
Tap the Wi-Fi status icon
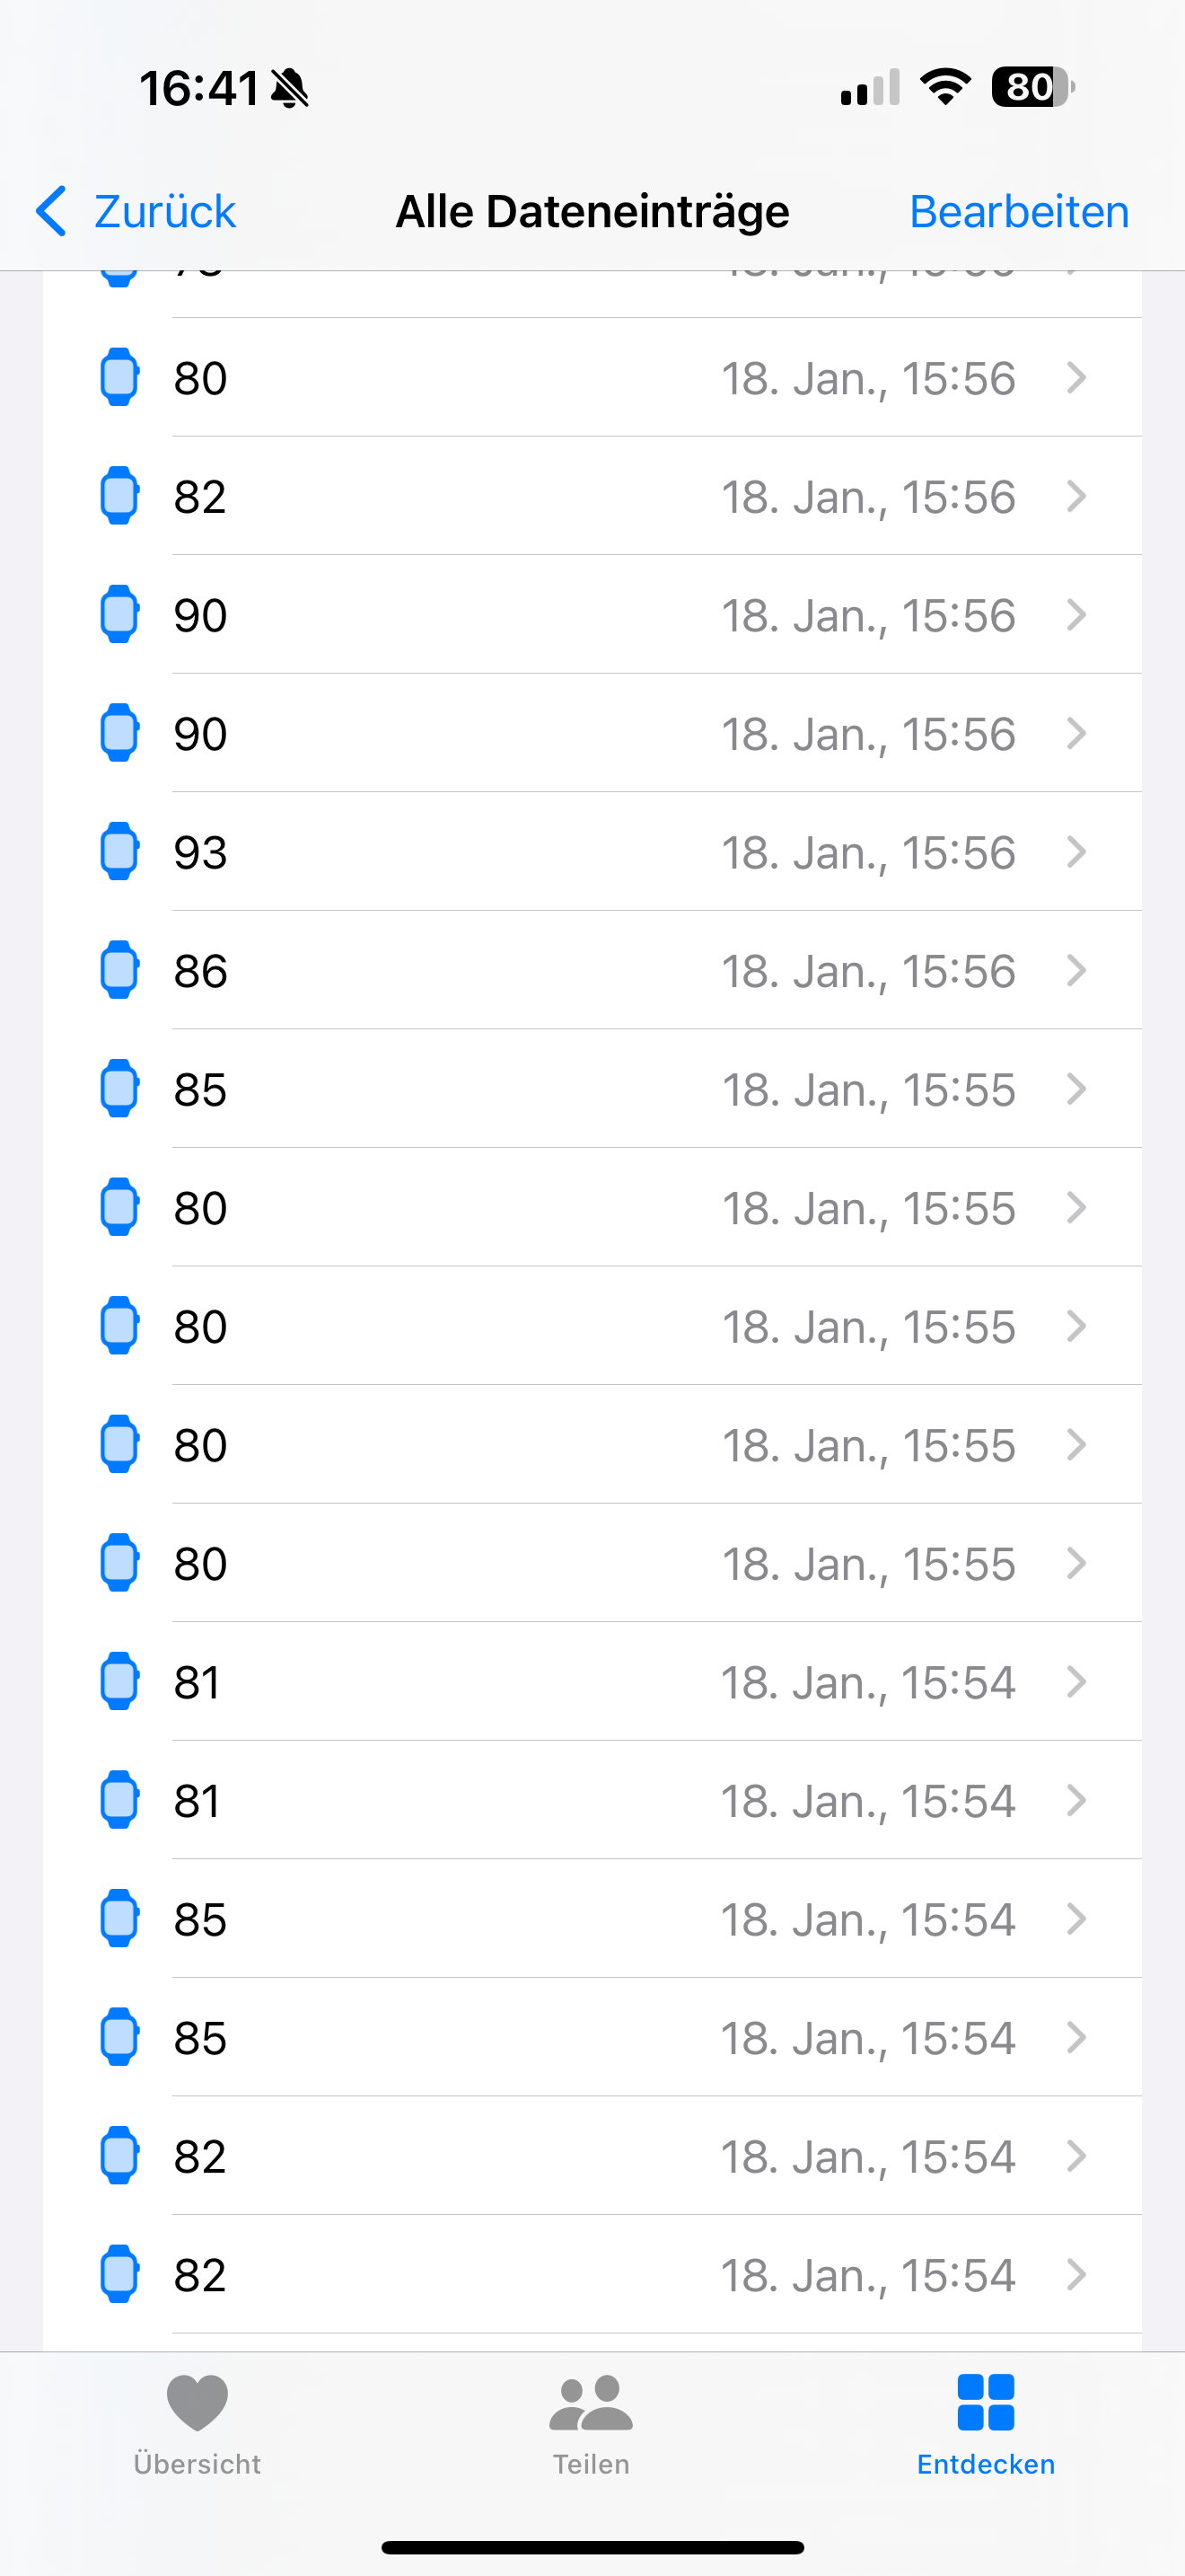(945, 87)
